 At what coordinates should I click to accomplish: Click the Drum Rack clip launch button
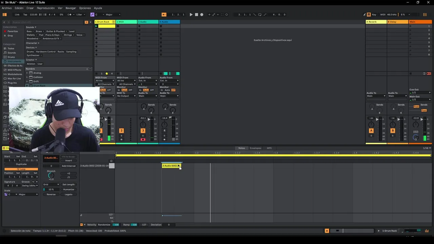[x=96, y=26]
